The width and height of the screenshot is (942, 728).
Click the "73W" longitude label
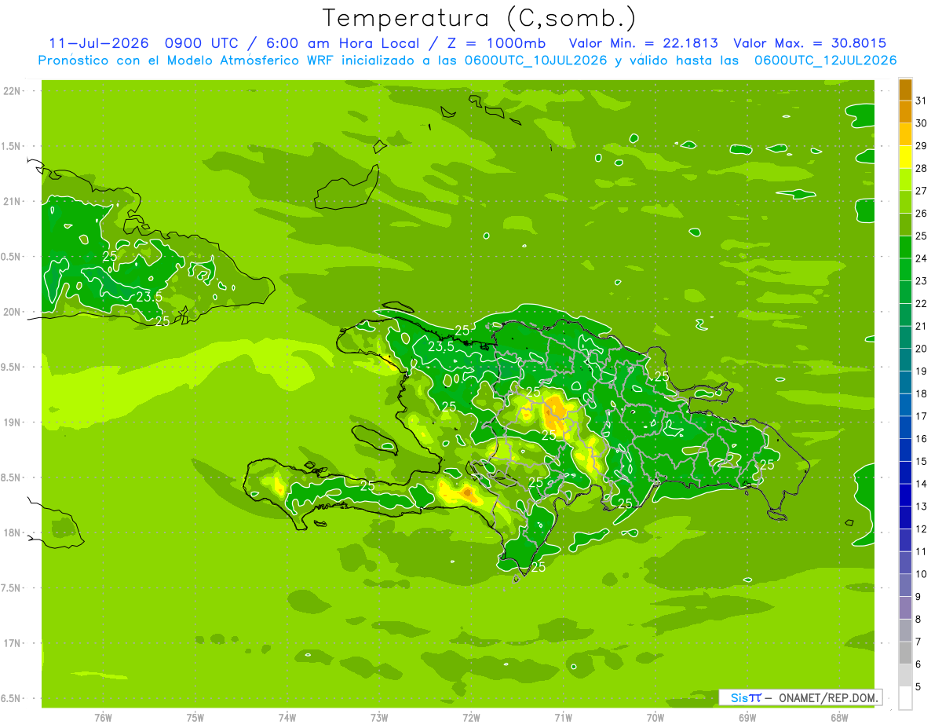[379, 717]
